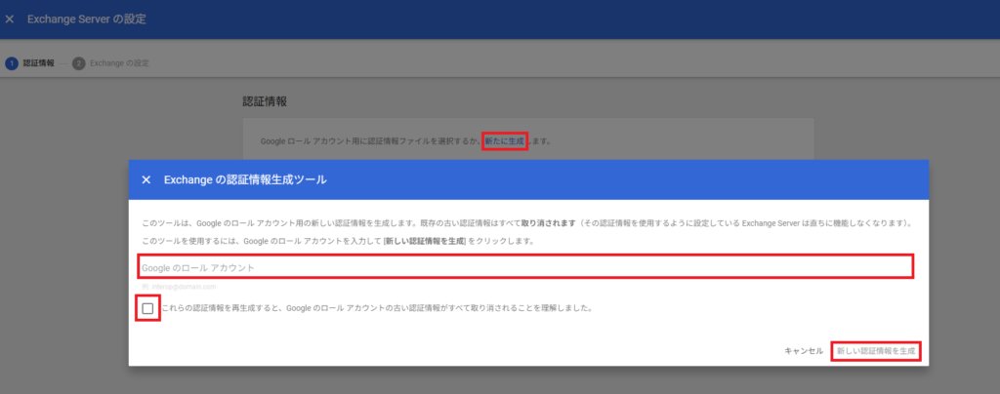Click the Google のロール アカウント input field
1000x394 pixels.
pyautogui.click(x=526, y=266)
